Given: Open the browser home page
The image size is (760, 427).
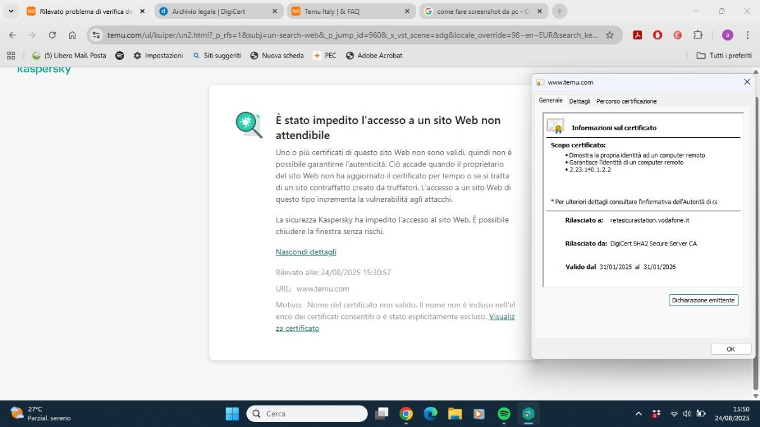Looking at the screenshot, I should point(72,35).
